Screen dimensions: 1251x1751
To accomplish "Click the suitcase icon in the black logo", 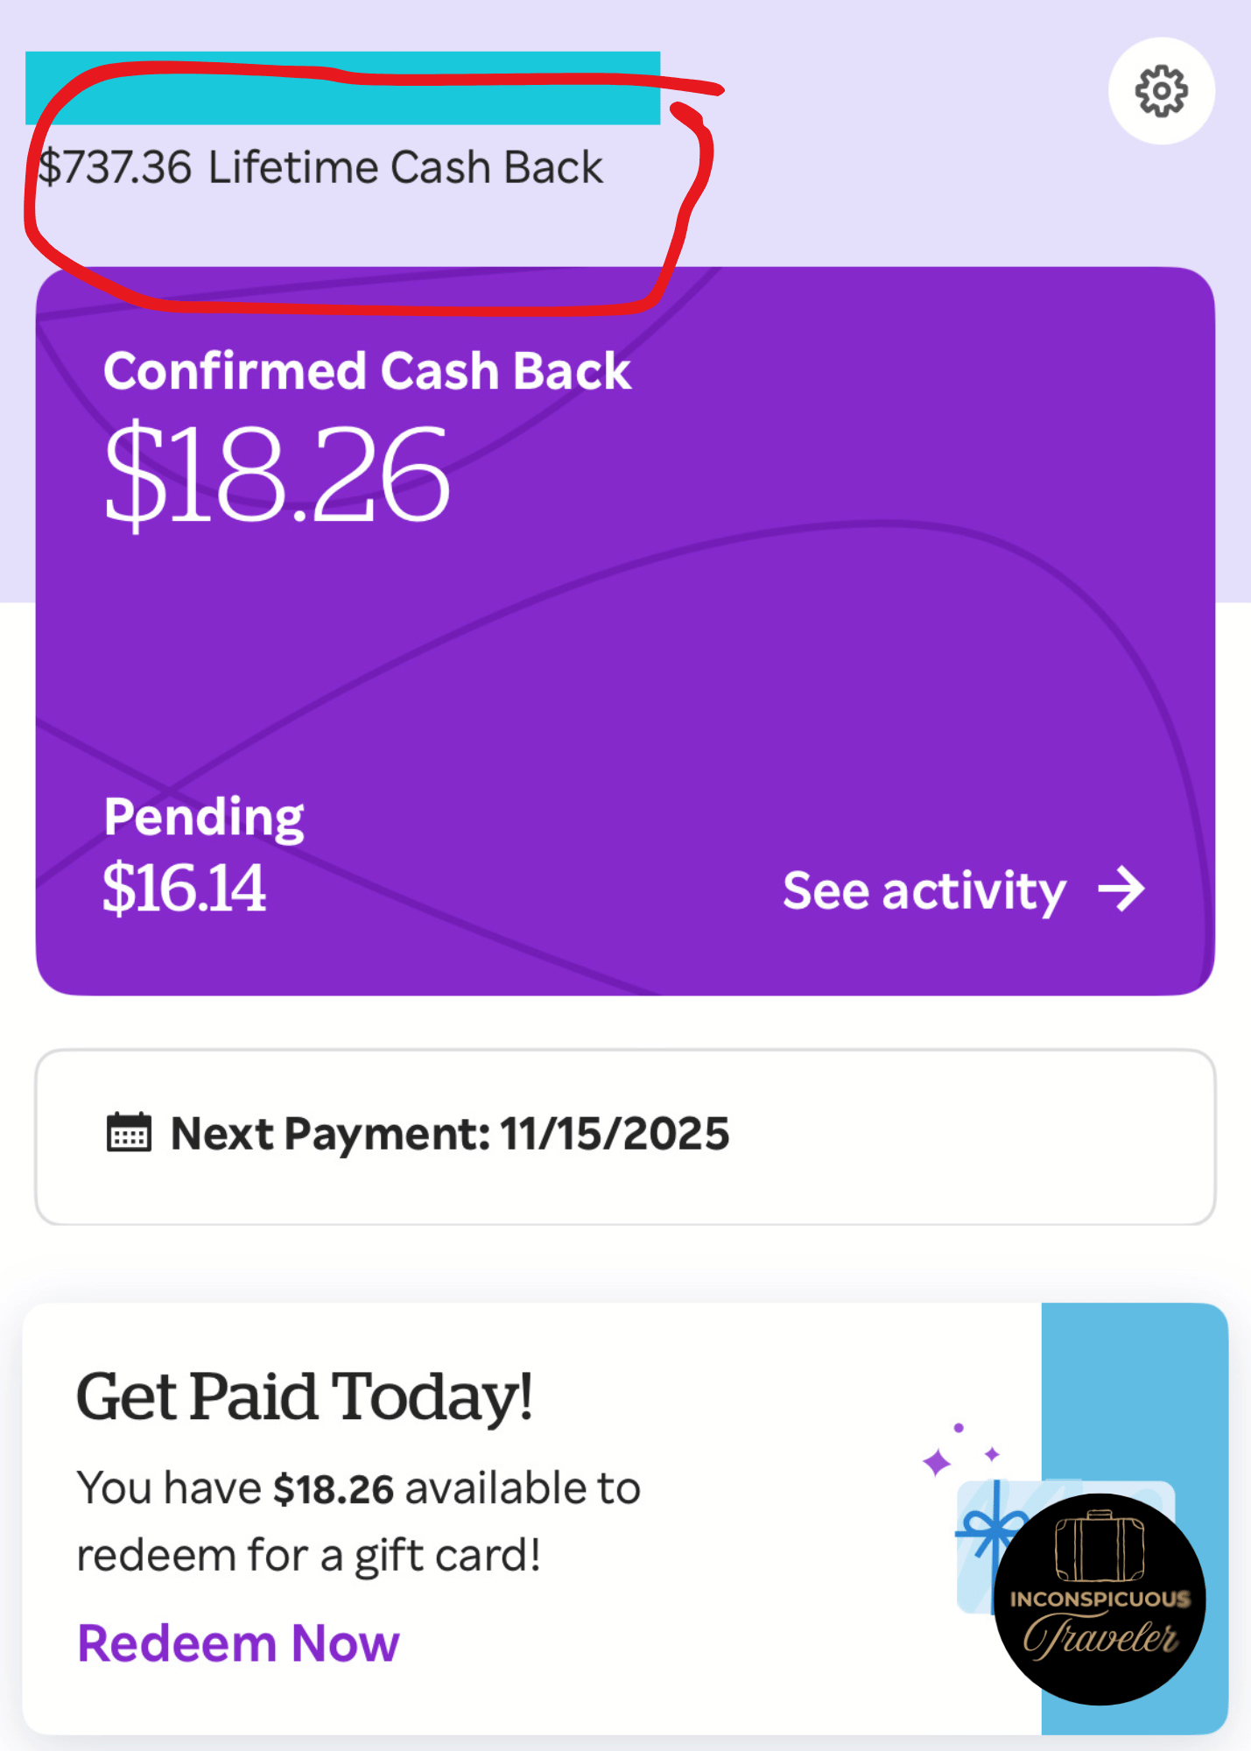I will [x=1100, y=1545].
